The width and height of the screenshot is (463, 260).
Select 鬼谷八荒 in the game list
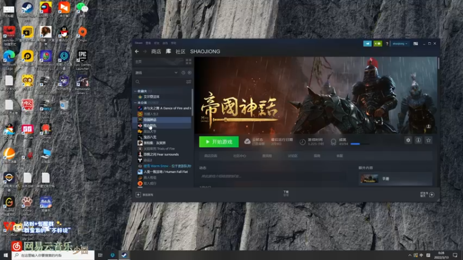(150, 137)
